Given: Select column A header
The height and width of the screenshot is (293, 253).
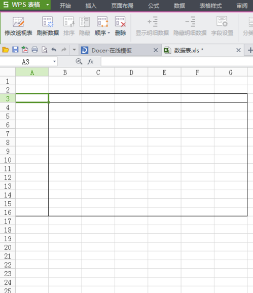Looking at the screenshot, I should click(32, 72).
